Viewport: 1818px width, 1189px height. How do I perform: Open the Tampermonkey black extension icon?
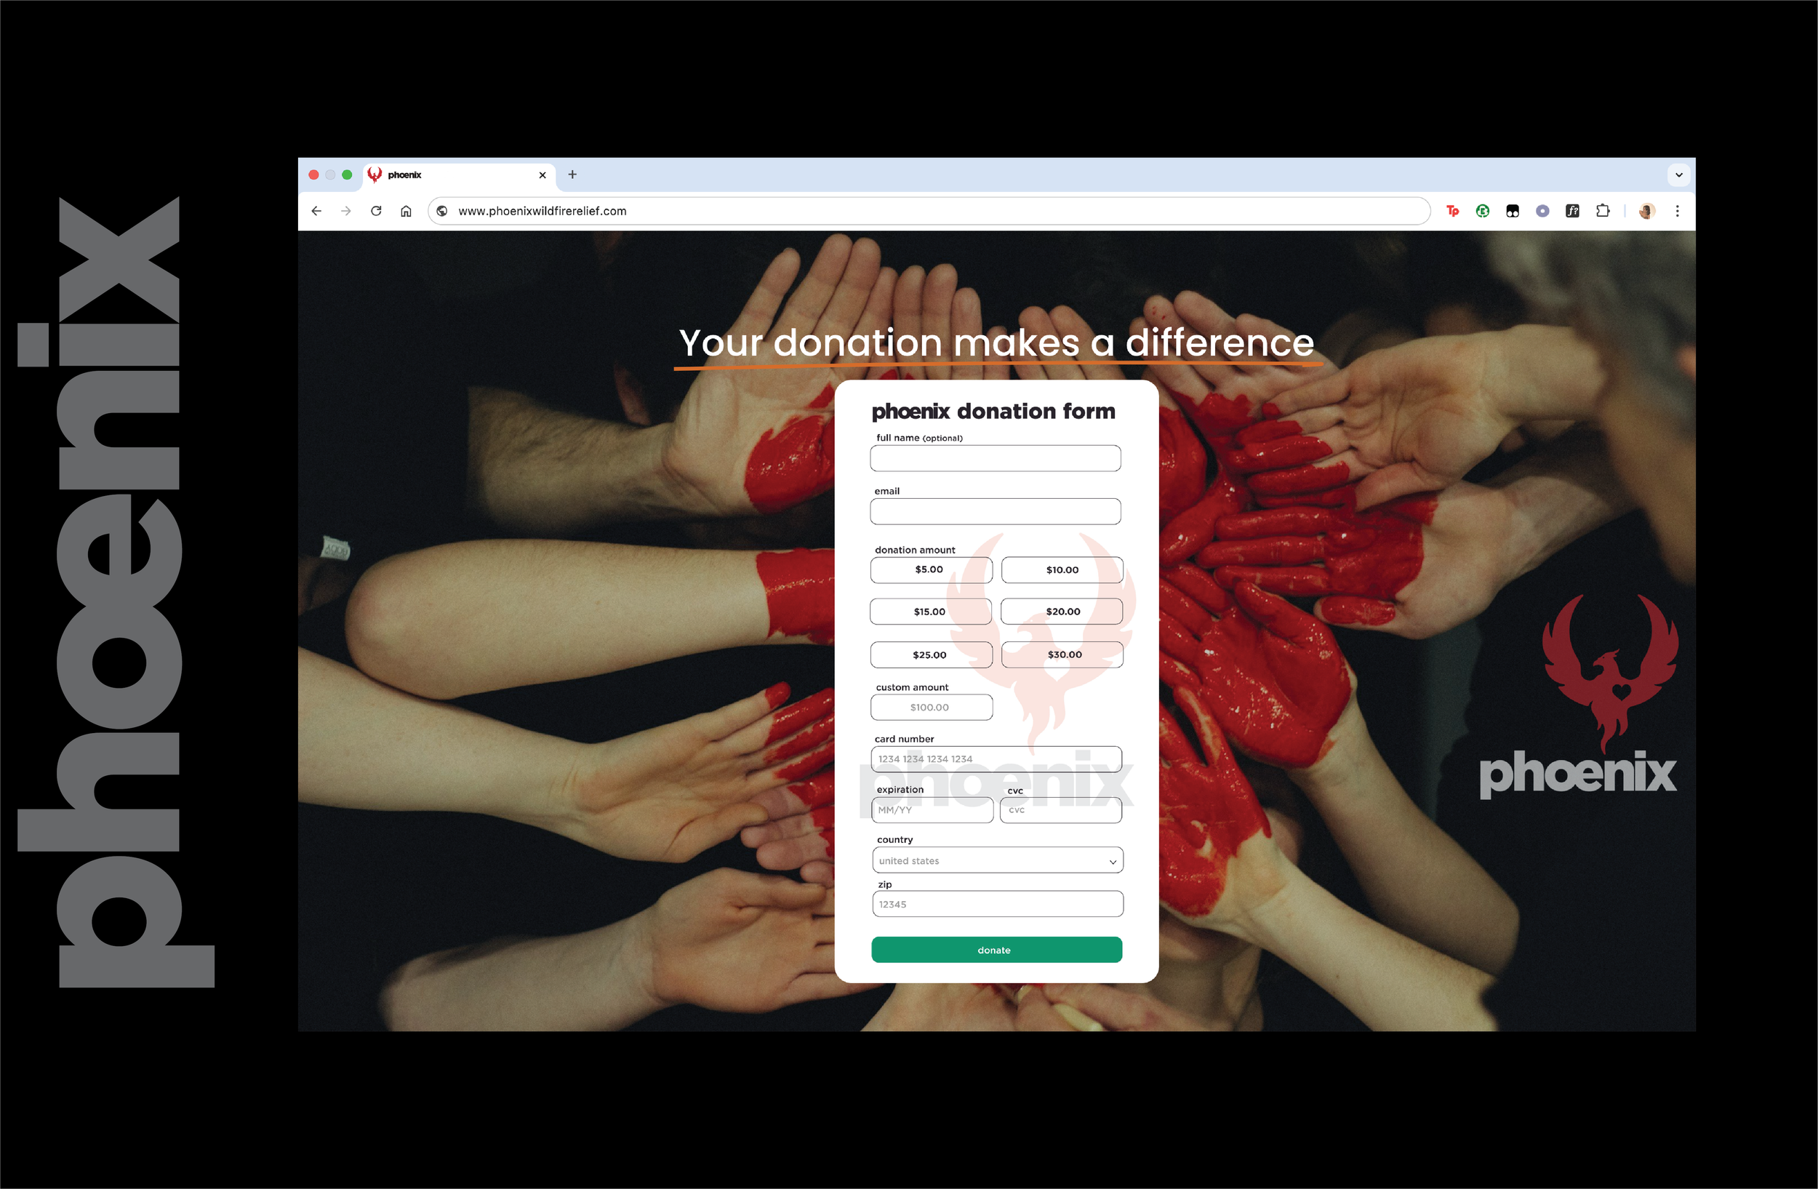pos(1513,211)
